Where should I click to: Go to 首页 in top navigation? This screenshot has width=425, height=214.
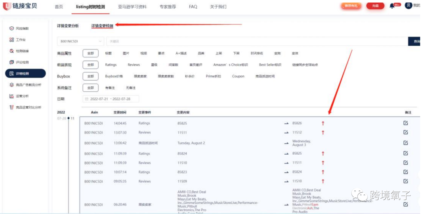tap(59, 7)
